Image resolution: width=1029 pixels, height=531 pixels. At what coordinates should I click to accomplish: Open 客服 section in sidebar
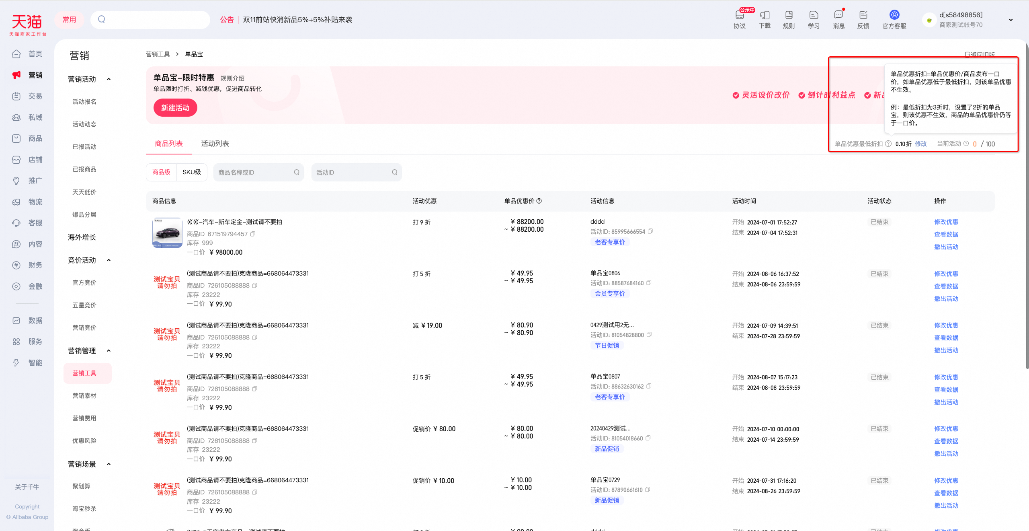point(27,223)
